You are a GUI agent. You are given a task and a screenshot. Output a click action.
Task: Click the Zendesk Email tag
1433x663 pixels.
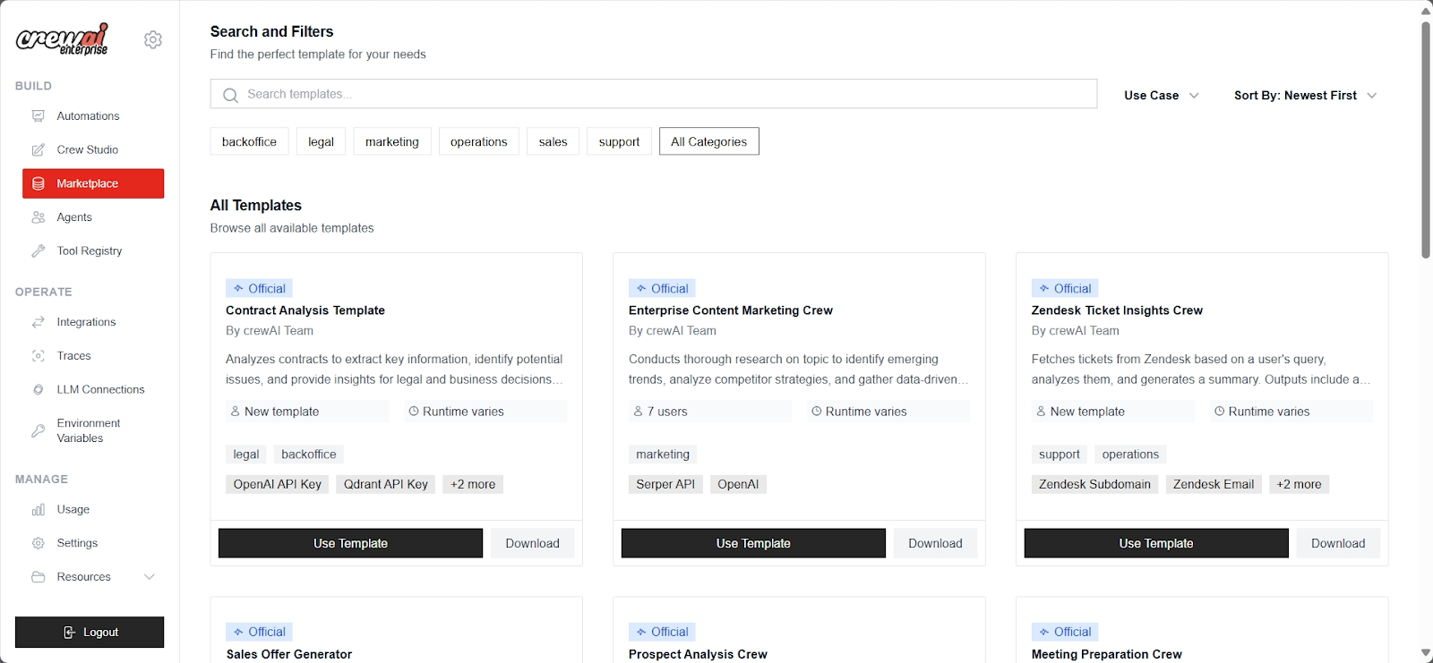(x=1214, y=484)
